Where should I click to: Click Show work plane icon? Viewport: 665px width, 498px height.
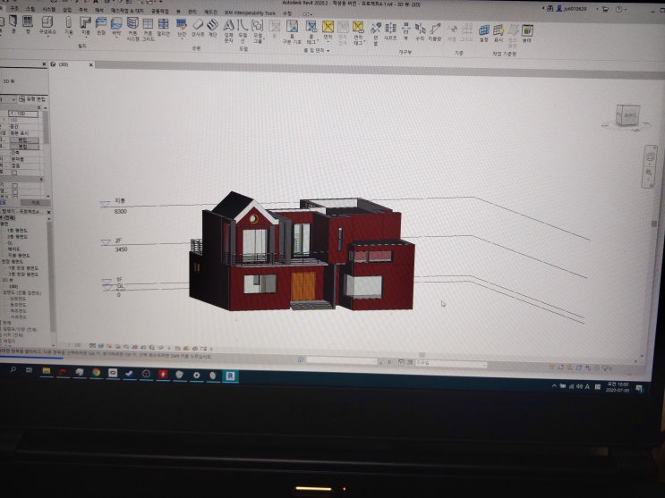(499, 33)
